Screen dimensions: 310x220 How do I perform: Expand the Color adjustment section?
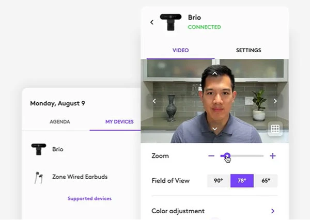pos(272,211)
